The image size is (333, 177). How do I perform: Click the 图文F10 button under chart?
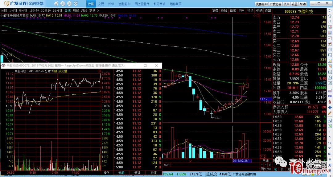coord(266,169)
